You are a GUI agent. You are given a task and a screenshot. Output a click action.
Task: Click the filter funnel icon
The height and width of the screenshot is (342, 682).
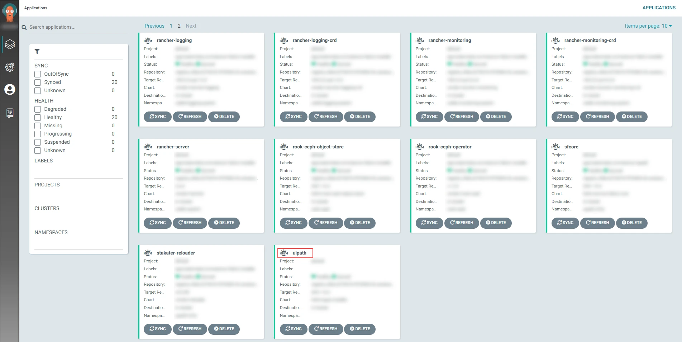point(37,52)
